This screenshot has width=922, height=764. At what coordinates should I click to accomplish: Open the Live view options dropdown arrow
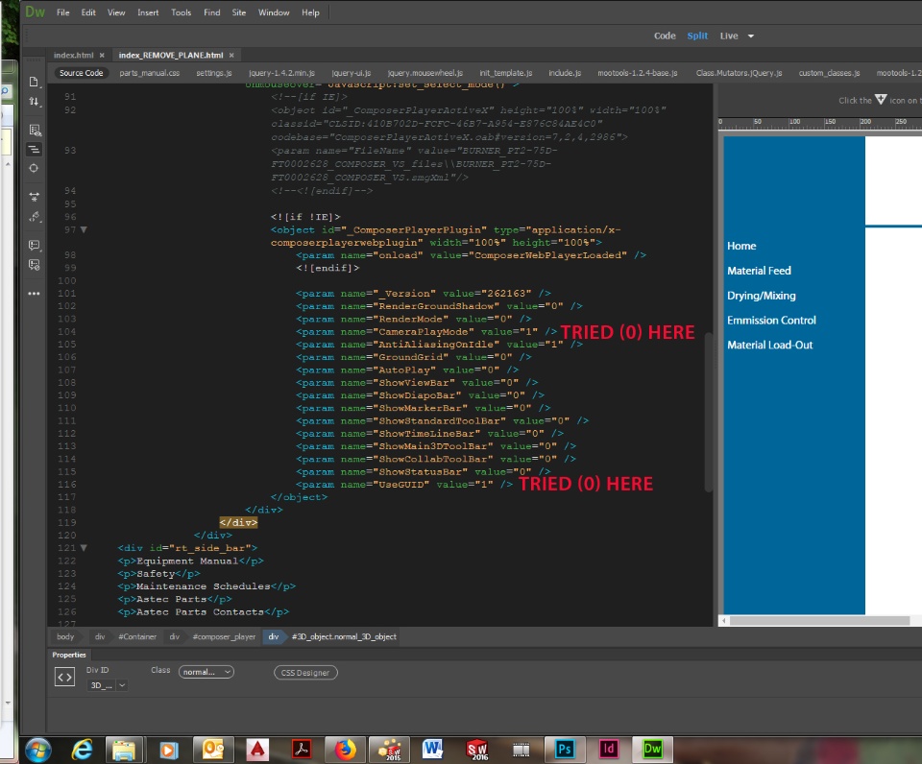coord(751,36)
